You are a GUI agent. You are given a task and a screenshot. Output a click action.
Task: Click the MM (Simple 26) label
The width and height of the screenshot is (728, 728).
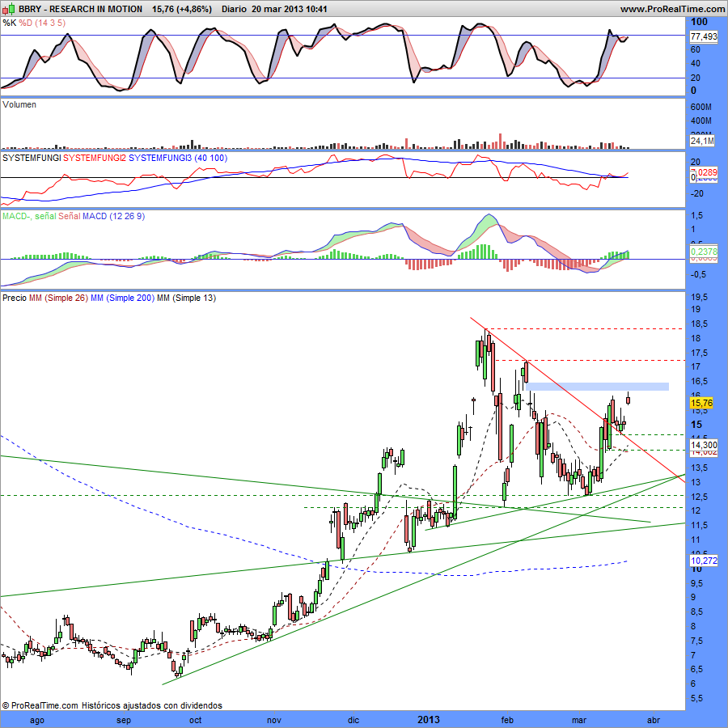tap(58, 298)
